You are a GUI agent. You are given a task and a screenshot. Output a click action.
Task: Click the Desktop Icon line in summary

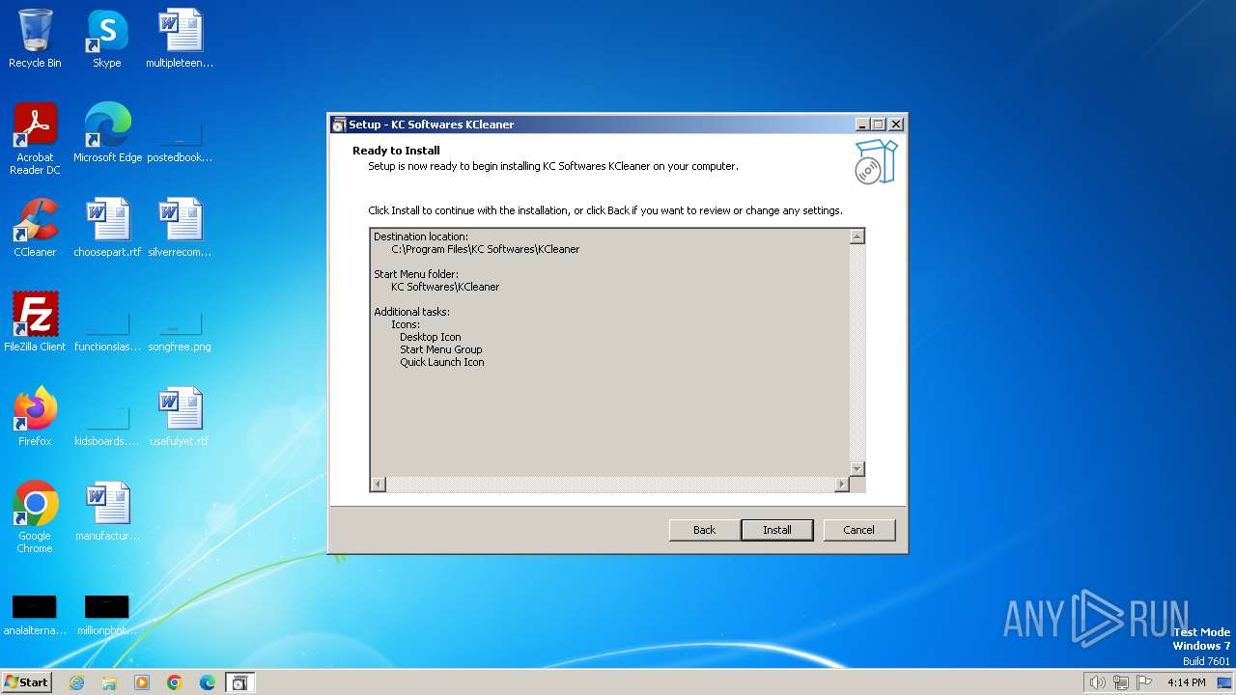(x=431, y=337)
